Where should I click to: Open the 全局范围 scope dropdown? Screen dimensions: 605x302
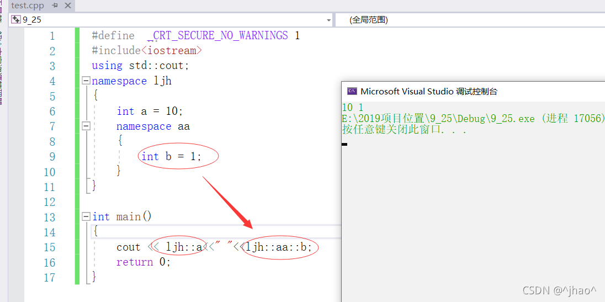tap(470, 20)
